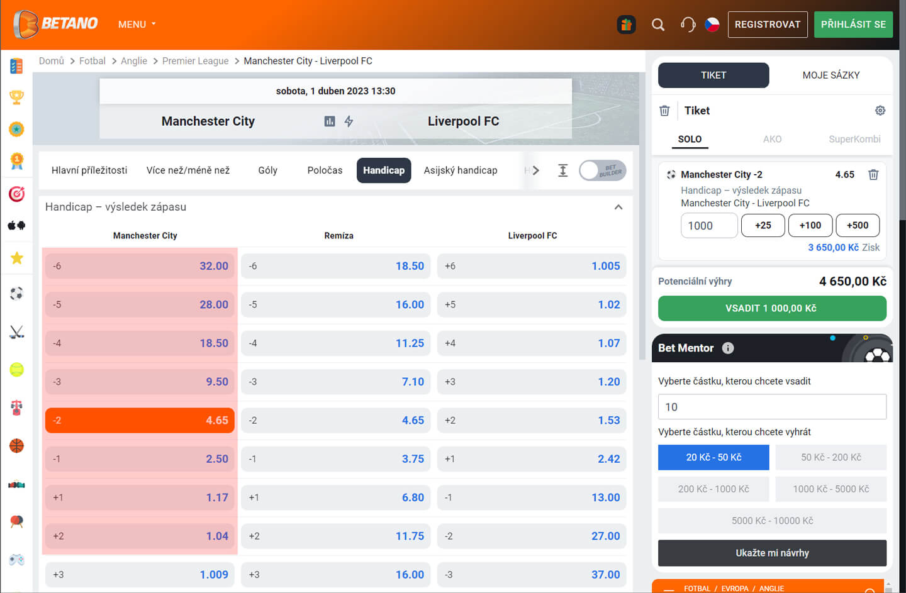Deselect Manchester City -2 odds 4.65
906x593 pixels.
tap(140, 420)
